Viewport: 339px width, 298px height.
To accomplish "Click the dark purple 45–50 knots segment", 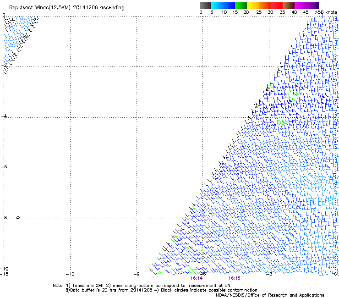I will (x=312, y=6).
